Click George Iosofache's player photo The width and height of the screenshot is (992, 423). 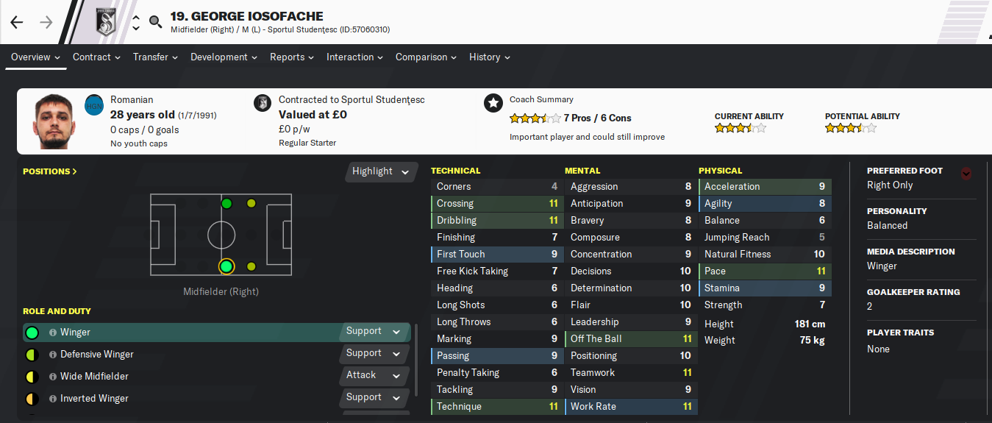click(55, 121)
